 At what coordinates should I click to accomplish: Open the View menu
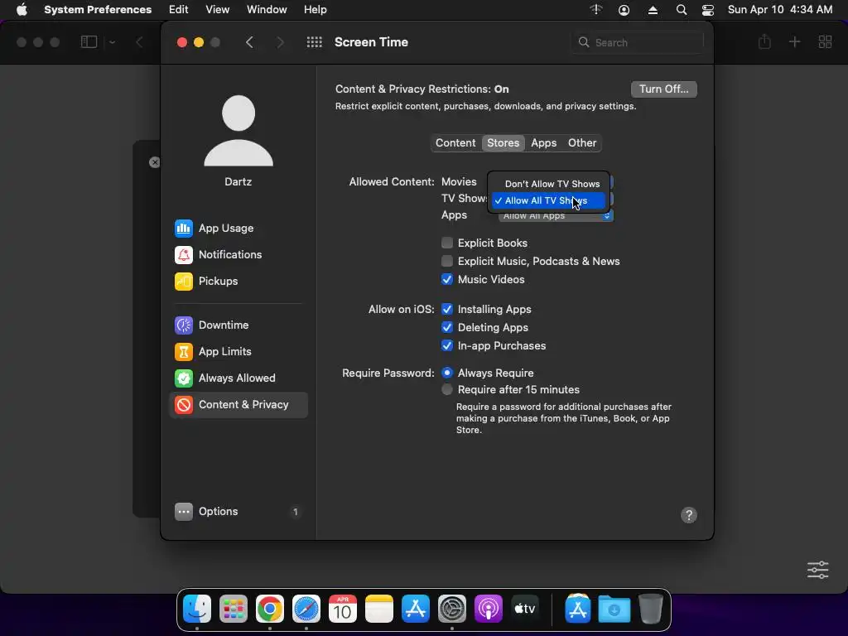pyautogui.click(x=218, y=10)
